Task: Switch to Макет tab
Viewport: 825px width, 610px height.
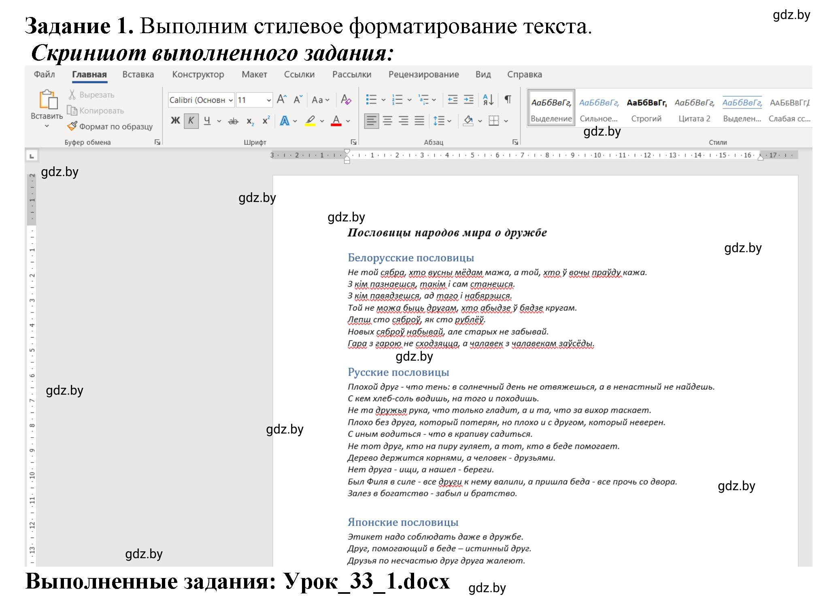Action: pyautogui.click(x=254, y=74)
